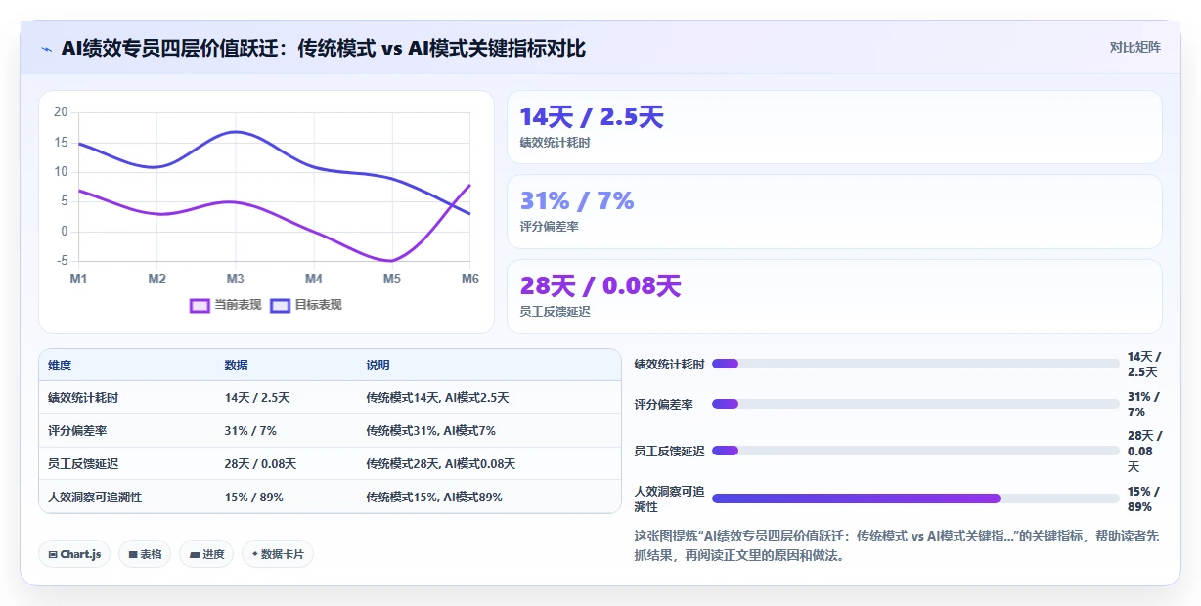The width and height of the screenshot is (1201, 606).
Task: Select the 人效洞察可追溯性 table row label
Action: 95,498
